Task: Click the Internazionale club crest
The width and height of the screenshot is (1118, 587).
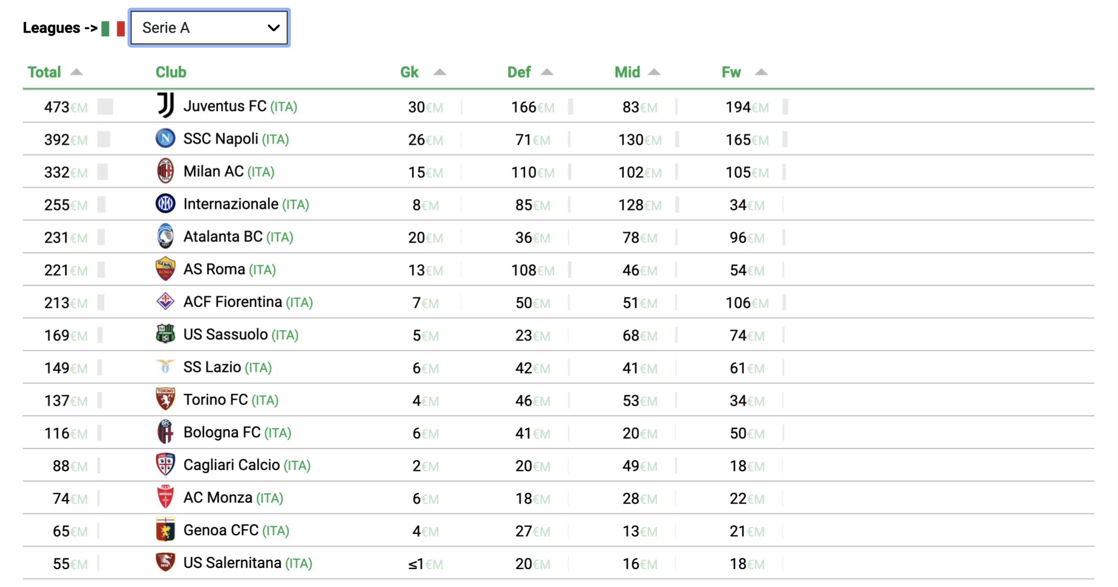Action: 166,204
